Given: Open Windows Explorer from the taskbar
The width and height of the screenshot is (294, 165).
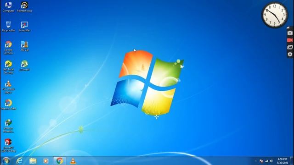Looking at the screenshot, I should 33,161.
